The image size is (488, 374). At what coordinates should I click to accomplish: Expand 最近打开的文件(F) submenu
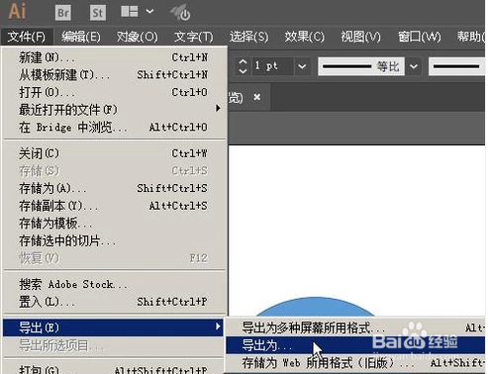point(114,110)
